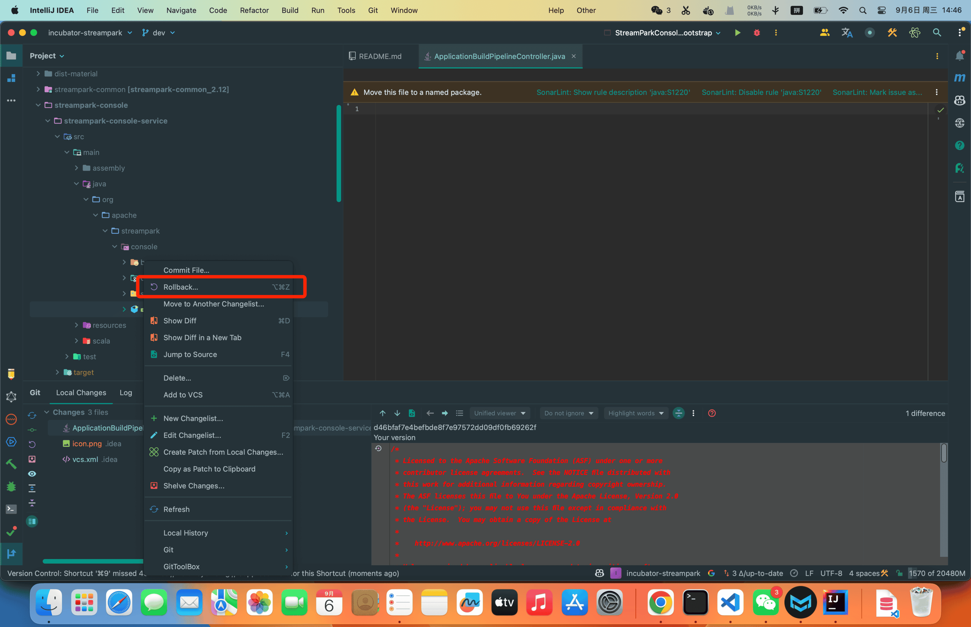971x627 pixels.
Task: Expand the dist-material folder
Action: pos(38,74)
